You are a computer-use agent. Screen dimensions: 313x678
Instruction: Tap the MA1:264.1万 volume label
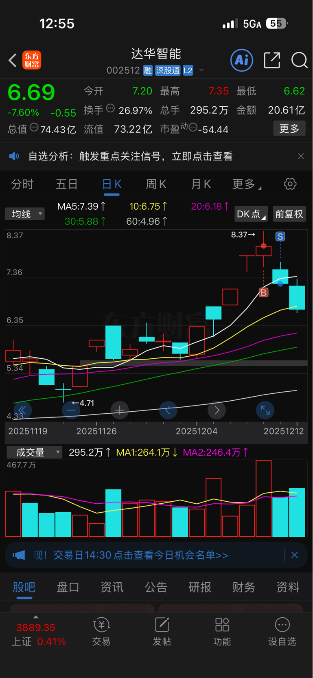(147, 452)
